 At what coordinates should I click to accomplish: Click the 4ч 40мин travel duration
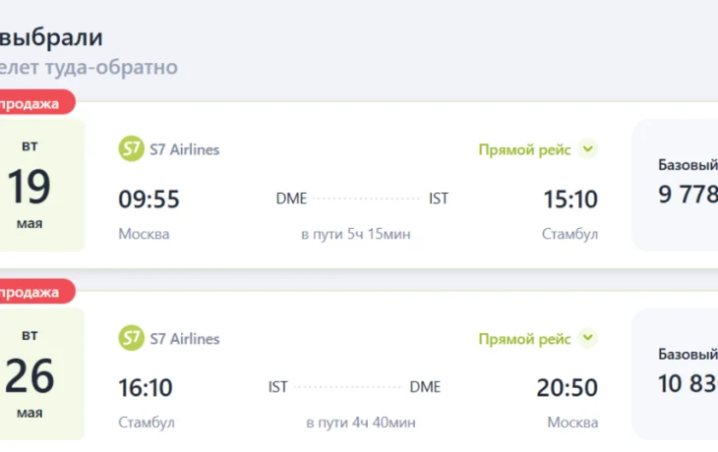tap(360, 423)
